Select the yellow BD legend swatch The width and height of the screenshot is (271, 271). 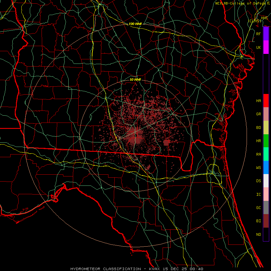coord(266,127)
